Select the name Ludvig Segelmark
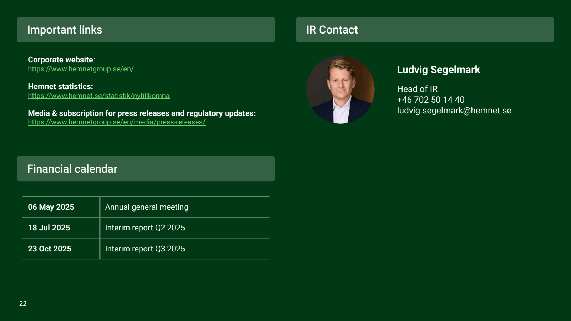Screen dimensions: 571x321 tap(439, 70)
